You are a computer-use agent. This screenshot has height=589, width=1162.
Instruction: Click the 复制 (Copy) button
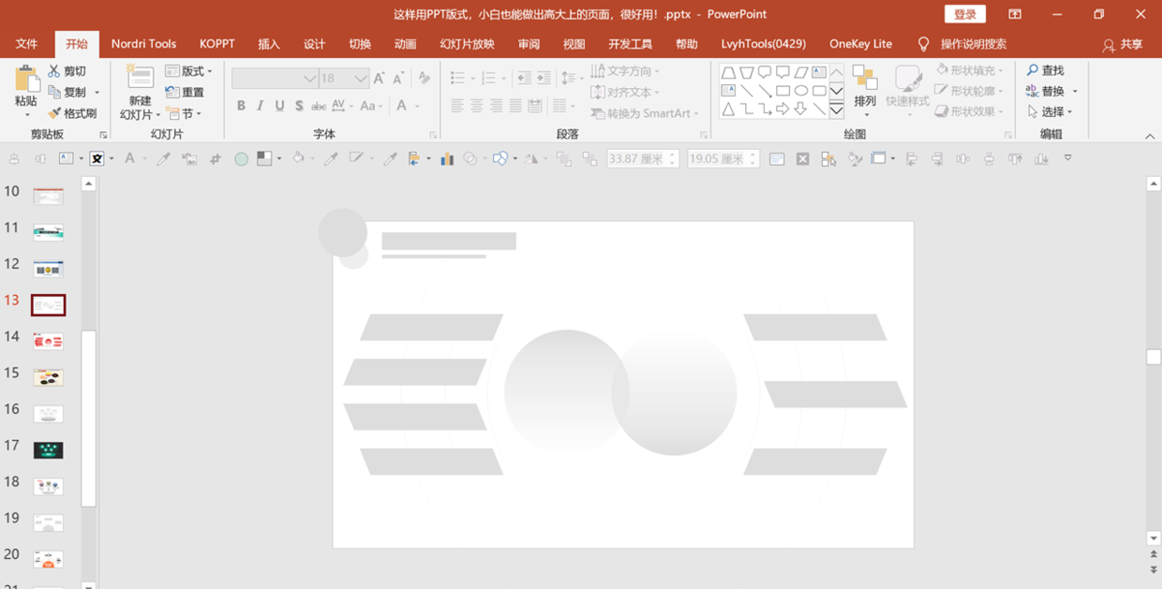tap(67, 92)
